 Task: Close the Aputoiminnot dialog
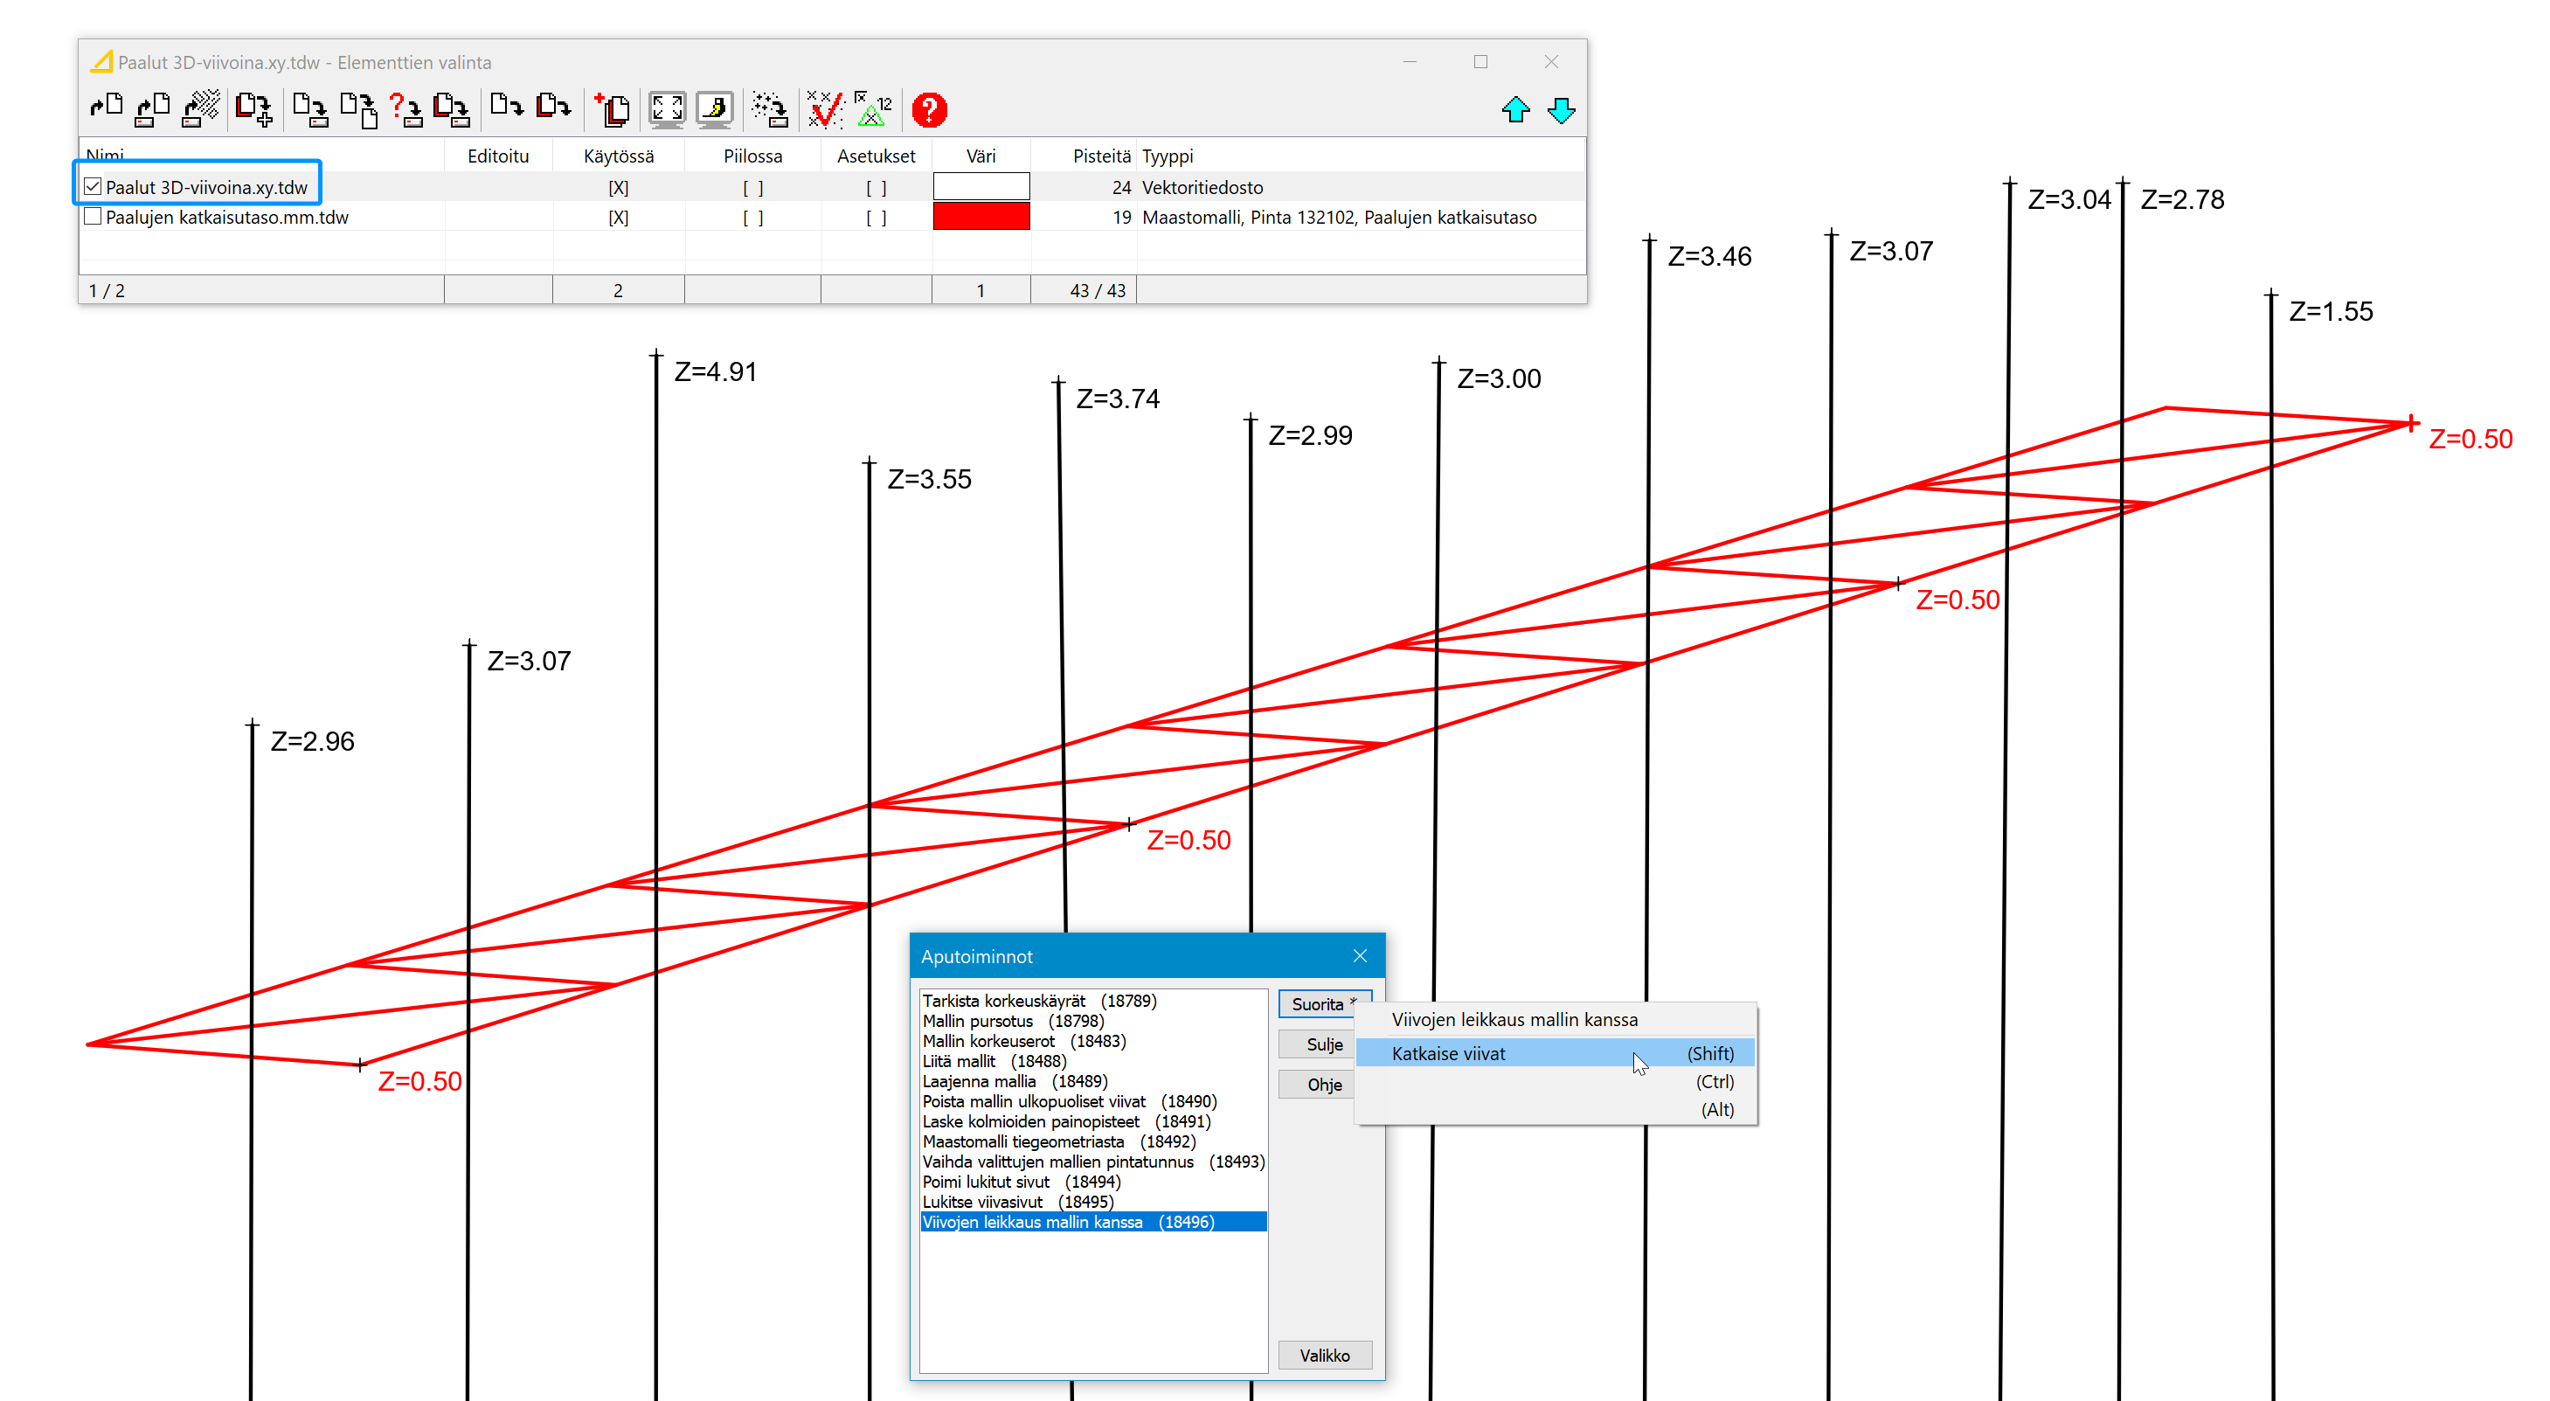click(x=1359, y=955)
